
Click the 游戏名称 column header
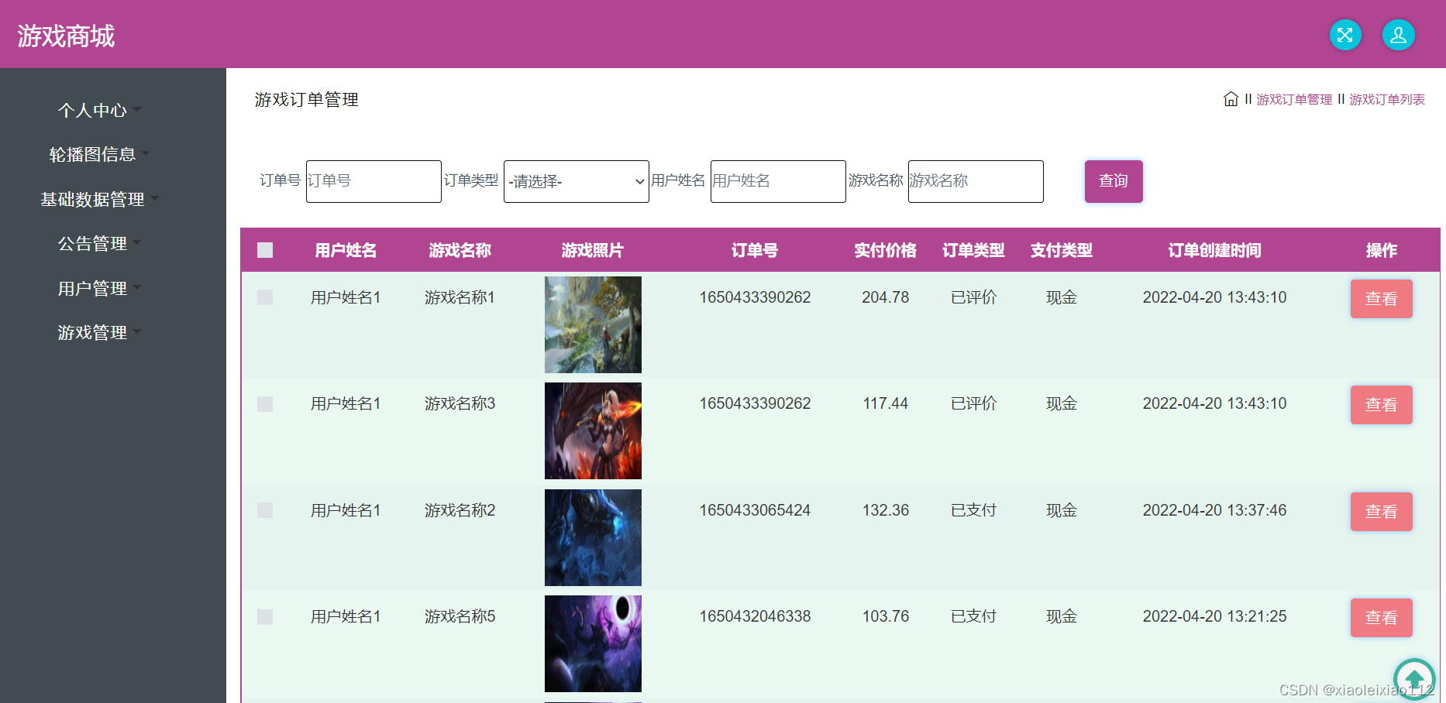click(460, 250)
